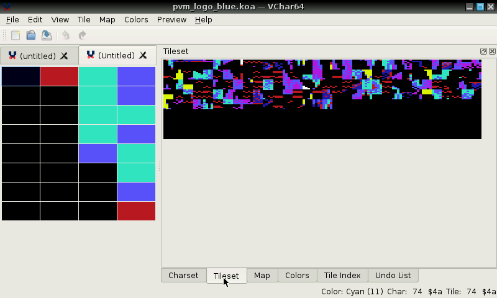
Task: Click the cyan pixel in sixth editor row
Action: tap(136, 173)
